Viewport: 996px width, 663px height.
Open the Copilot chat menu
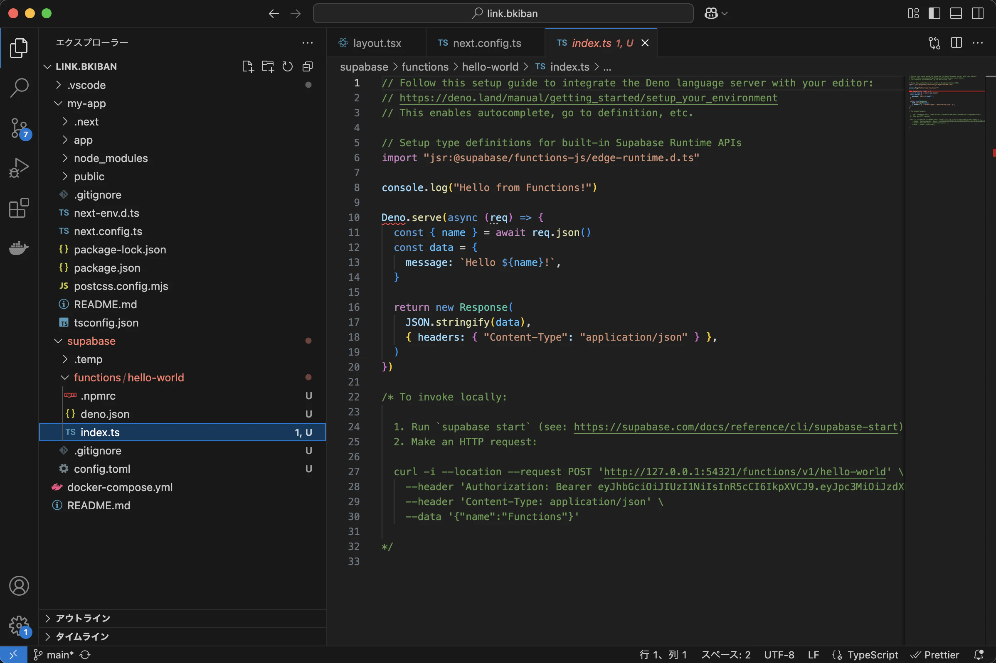pos(716,14)
